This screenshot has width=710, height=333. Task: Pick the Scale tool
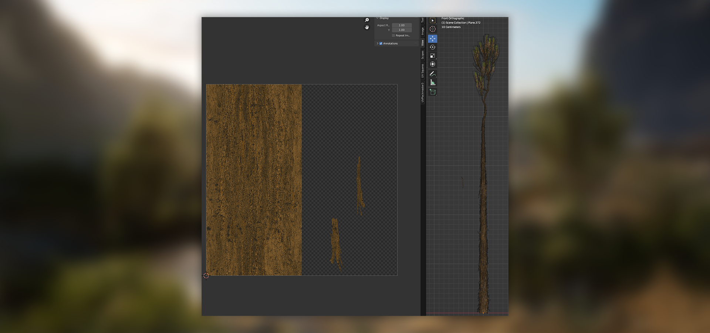coord(432,55)
